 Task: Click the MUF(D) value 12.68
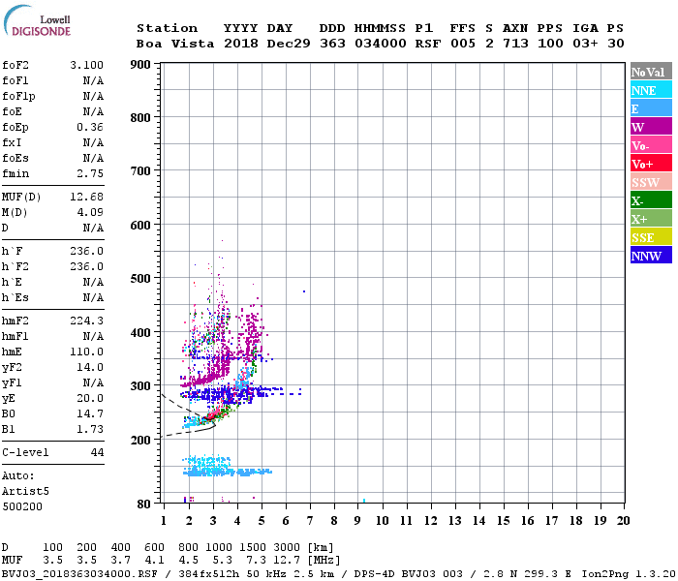[x=86, y=198]
